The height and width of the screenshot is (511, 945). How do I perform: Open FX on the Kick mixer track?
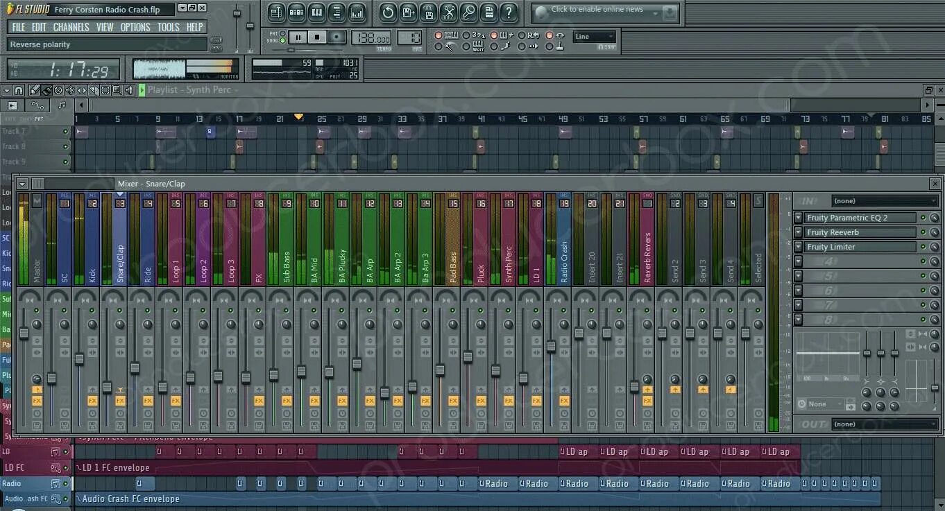[x=92, y=401]
